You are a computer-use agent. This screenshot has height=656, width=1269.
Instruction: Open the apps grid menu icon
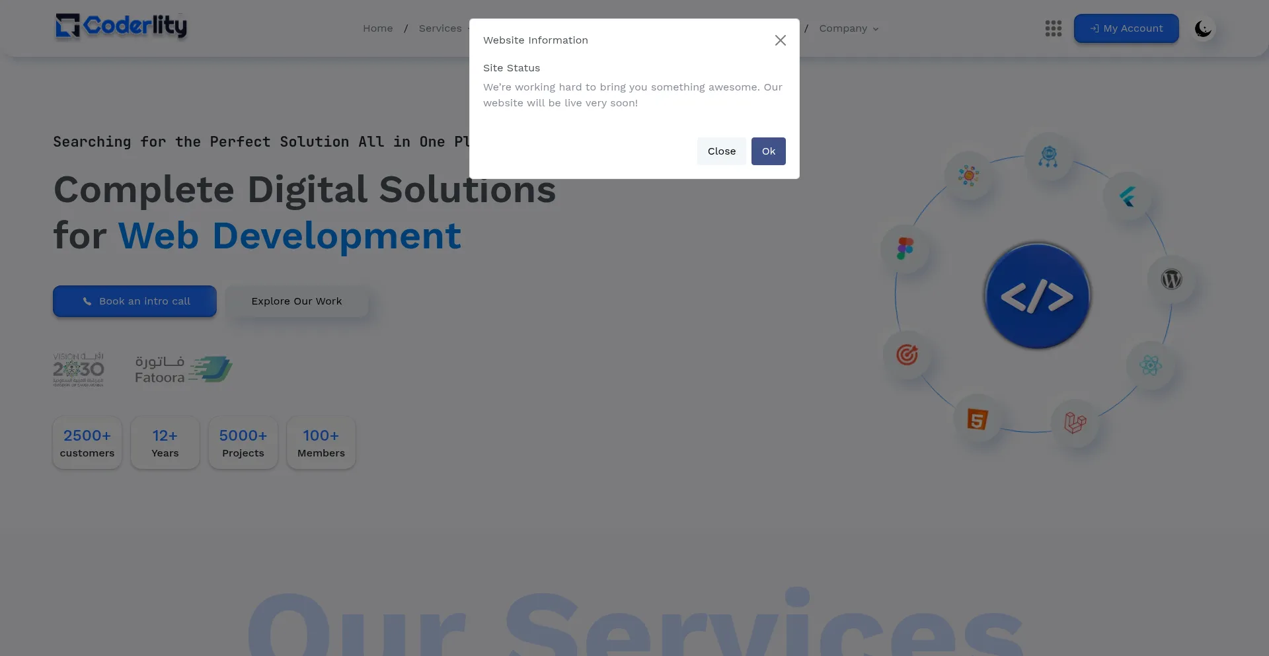tap(1053, 28)
